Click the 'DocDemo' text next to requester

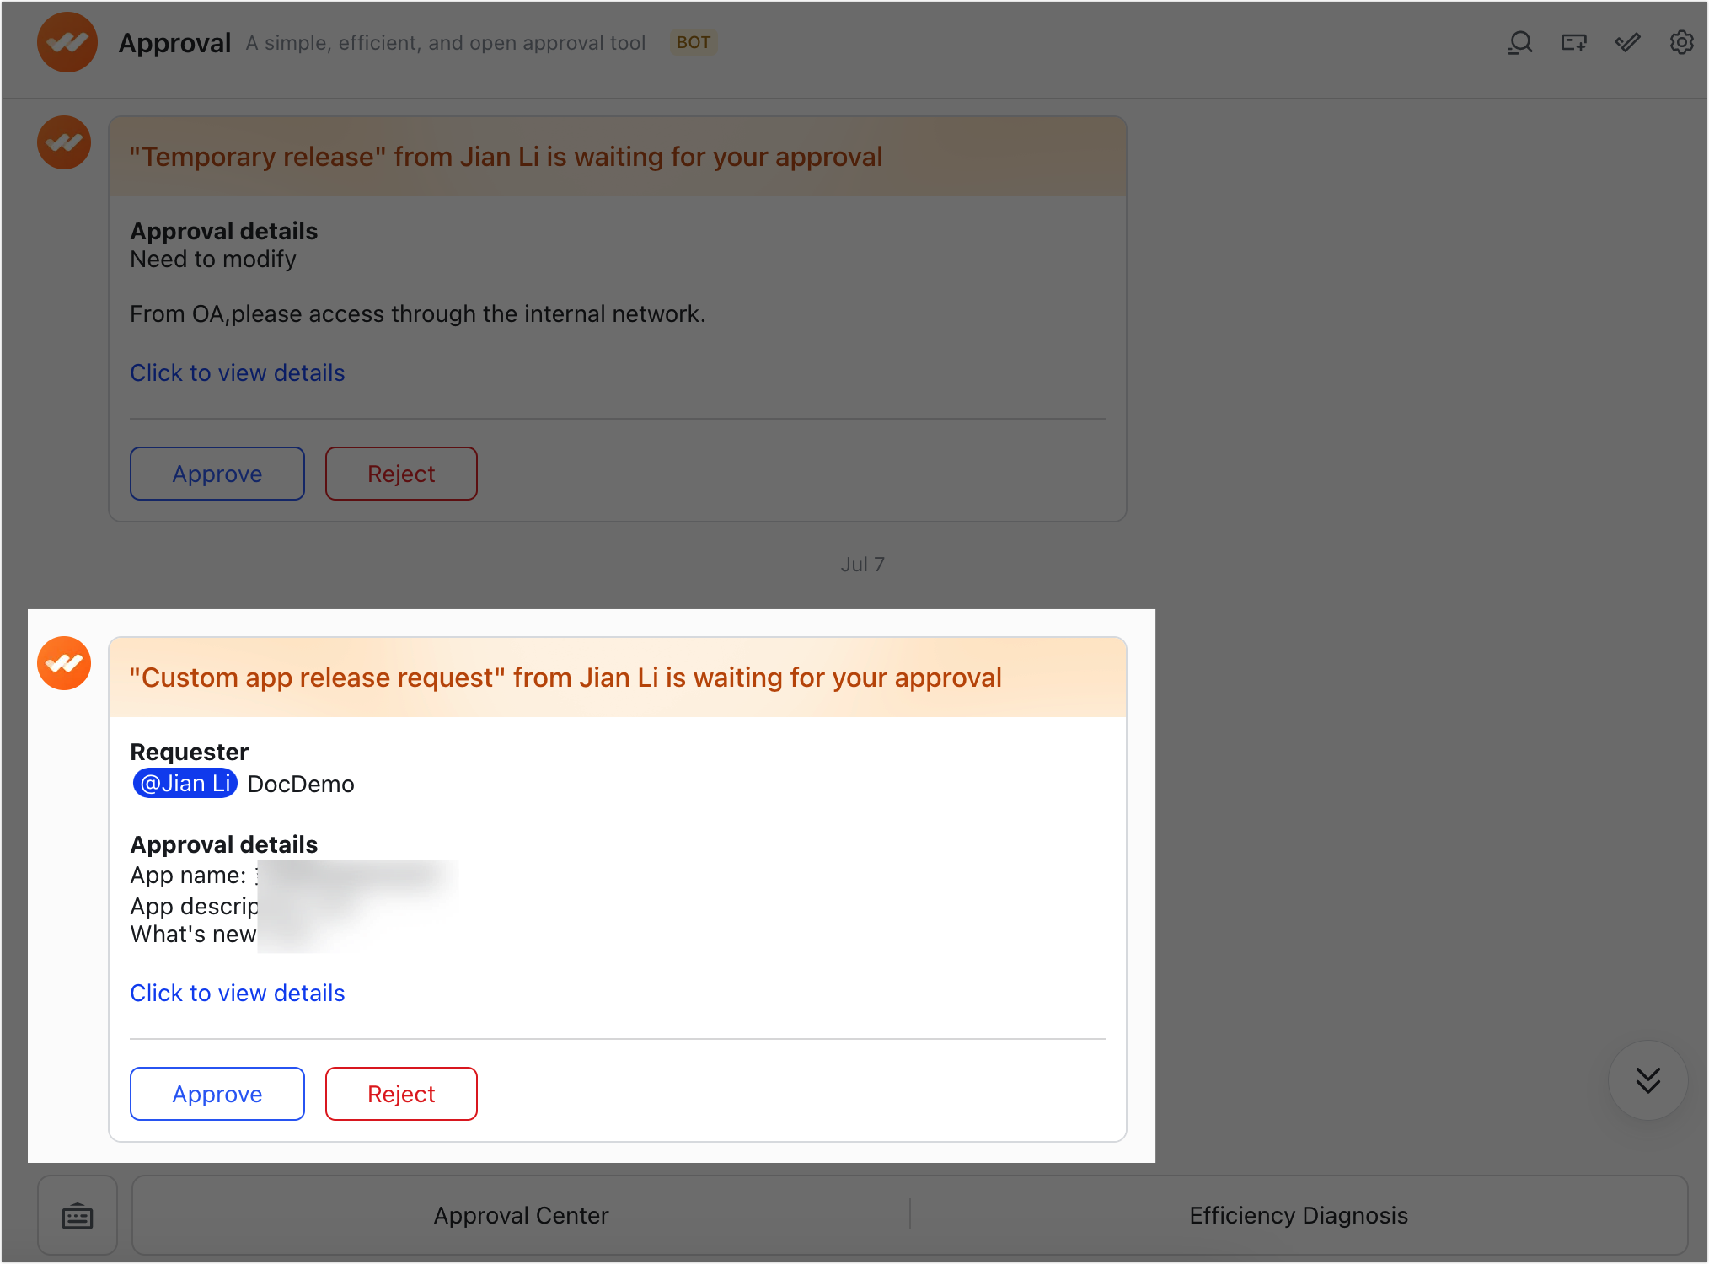pyautogui.click(x=301, y=785)
